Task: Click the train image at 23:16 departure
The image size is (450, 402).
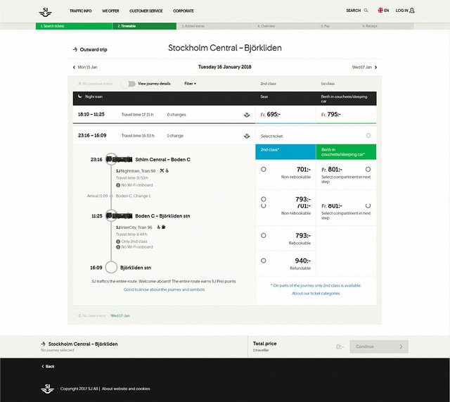Action: (119, 159)
